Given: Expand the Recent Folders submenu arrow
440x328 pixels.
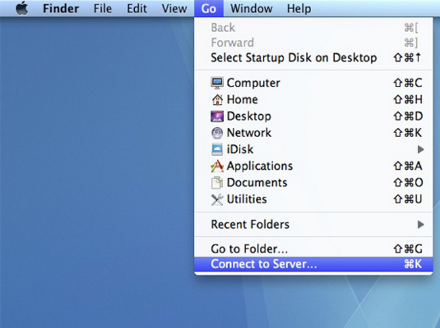Looking at the screenshot, I should 420,224.
